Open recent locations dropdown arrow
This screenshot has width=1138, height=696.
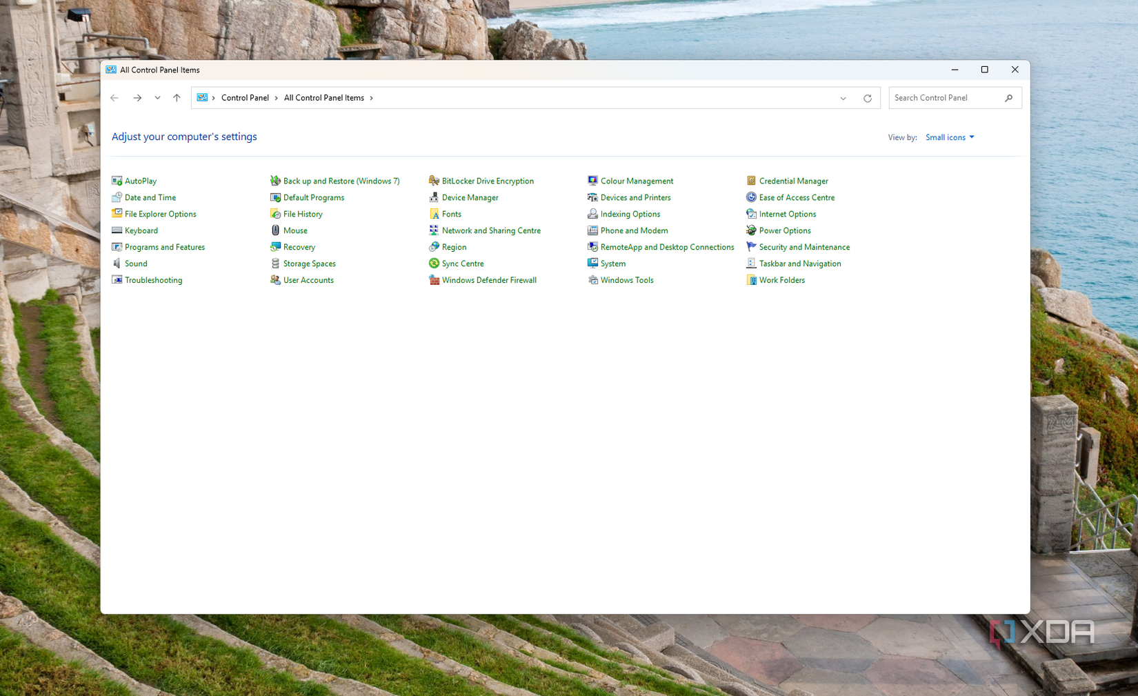(157, 98)
